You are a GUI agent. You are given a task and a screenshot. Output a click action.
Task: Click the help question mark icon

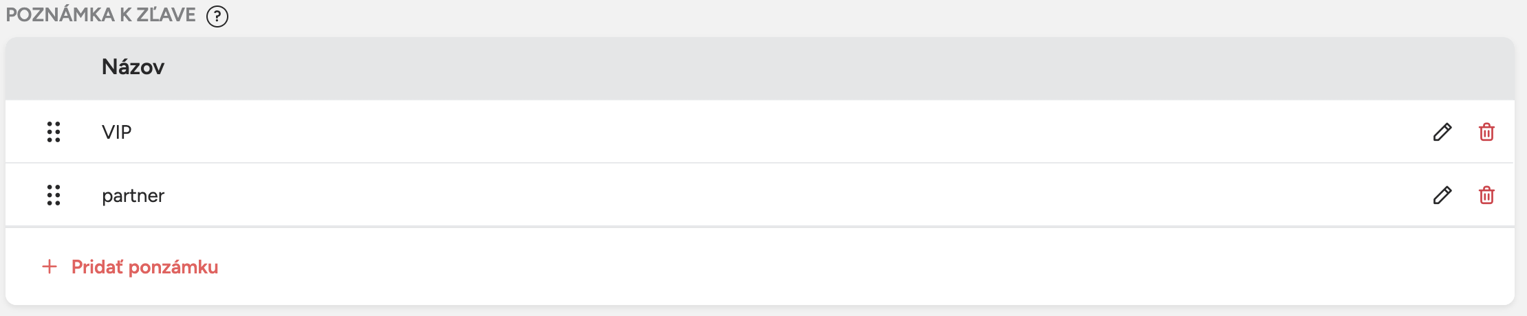pos(217,16)
